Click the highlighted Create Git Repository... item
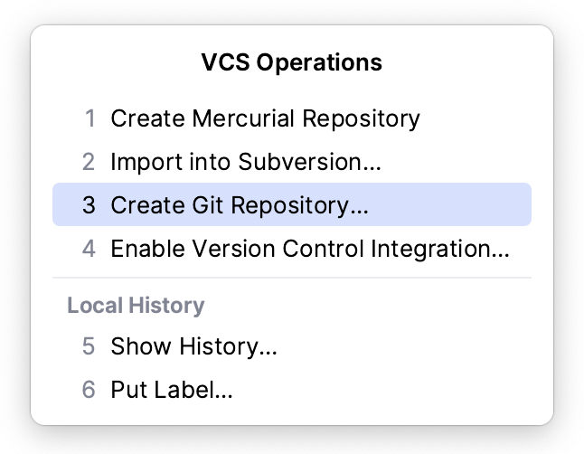This screenshot has height=454, width=584. tap(240, 205)
